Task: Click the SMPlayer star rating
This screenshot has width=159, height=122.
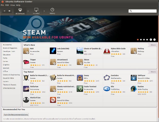Action: tap(143, 81)
